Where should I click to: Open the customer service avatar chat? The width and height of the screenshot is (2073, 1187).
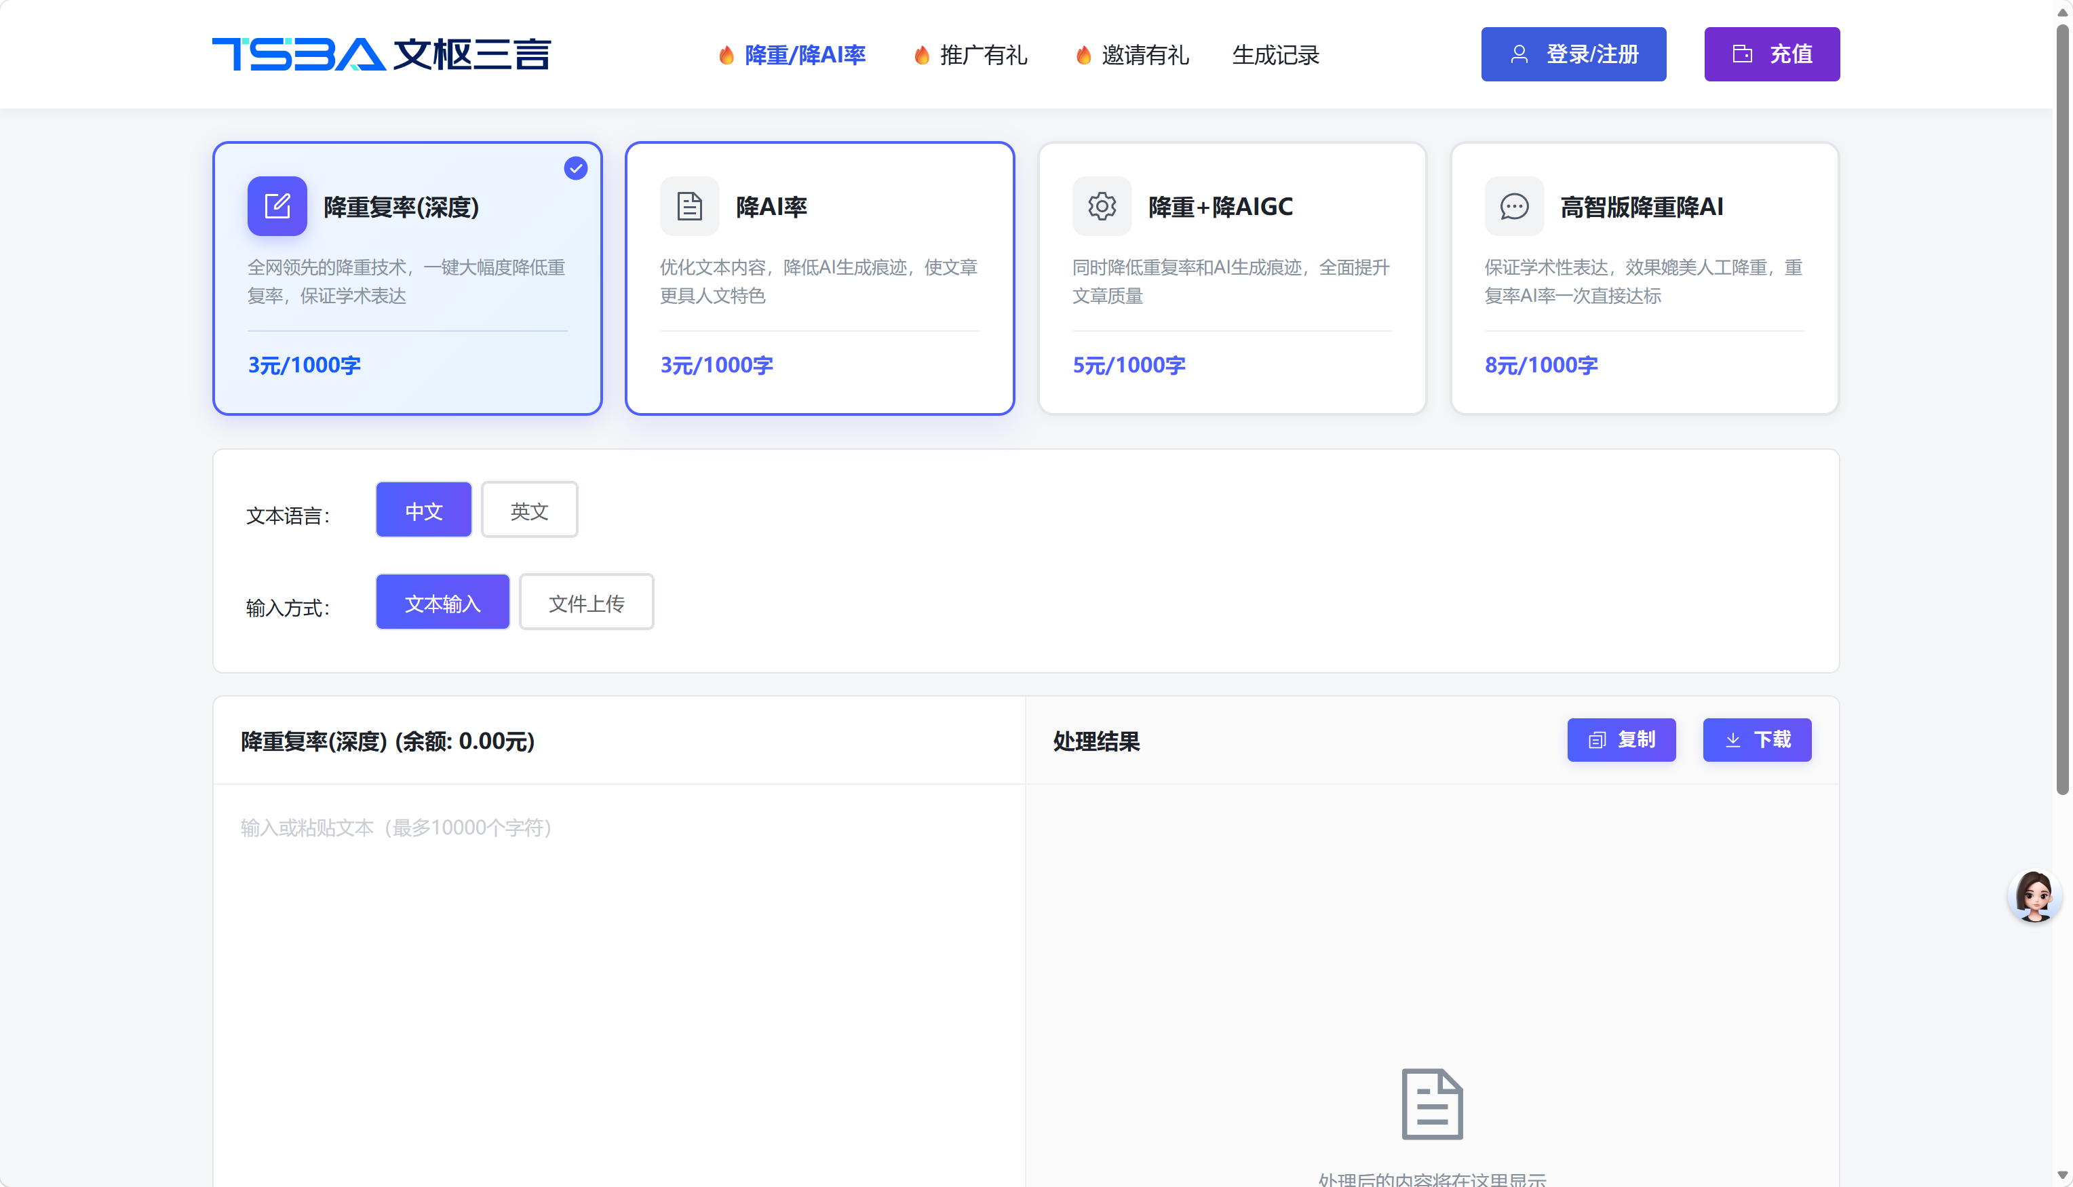tap(2034, 896)
